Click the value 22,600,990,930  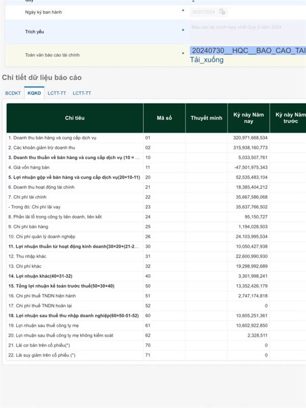click(x=251, y=257)
